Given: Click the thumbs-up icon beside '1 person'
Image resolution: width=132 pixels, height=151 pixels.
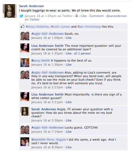Looking at the screenshot, I should (x=76, y=53).
